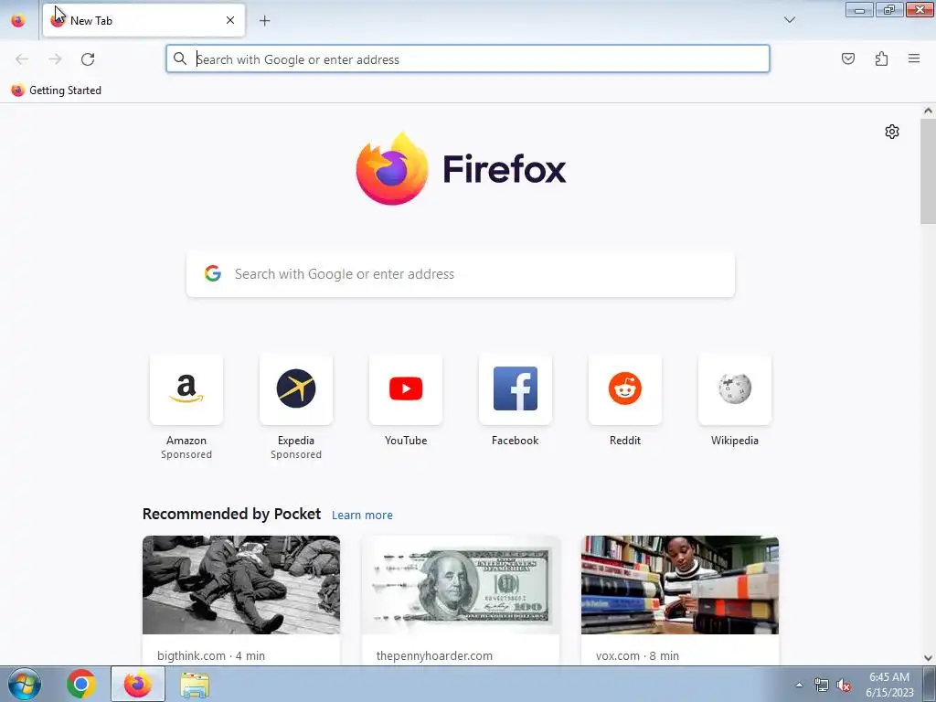Screen dimensions: 936x702
Task: Open Windows Explorer from the taskbar
Action: pos(195,685)
